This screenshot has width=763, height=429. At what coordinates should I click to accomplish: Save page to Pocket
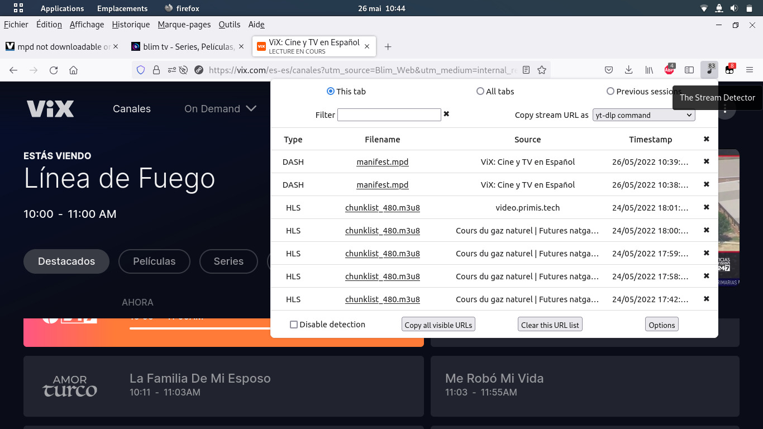(609, 70)
